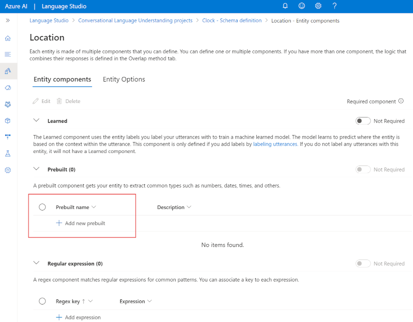This screenshot has width=413, height=322.
Task: Collapse the Prebuilt (0) section
Action: (36, 169)
